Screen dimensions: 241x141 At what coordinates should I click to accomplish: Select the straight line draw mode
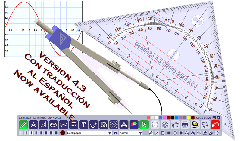[157, 133]
